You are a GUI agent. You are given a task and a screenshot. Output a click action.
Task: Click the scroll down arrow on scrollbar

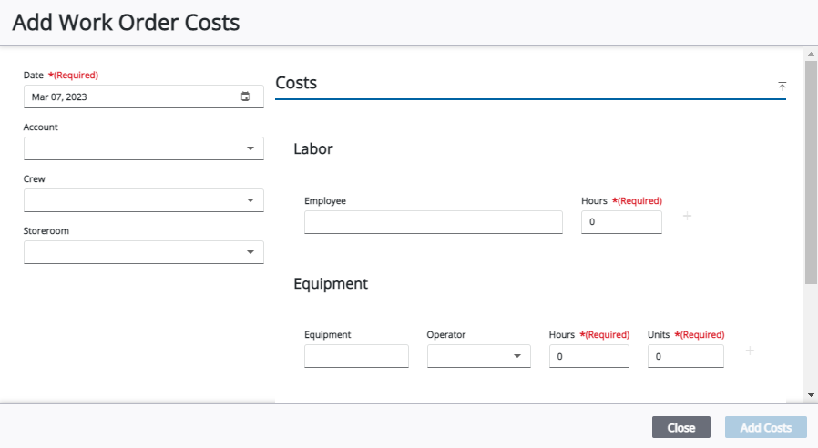(x=811, y=395)
